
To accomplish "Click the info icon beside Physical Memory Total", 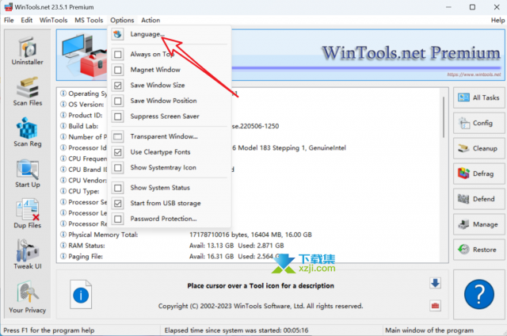I will [x=63, y=235].
